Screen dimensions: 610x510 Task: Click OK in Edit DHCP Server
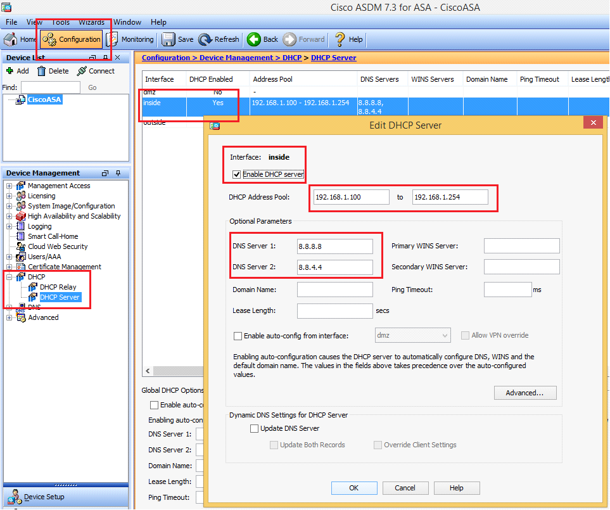click(354, 488)
